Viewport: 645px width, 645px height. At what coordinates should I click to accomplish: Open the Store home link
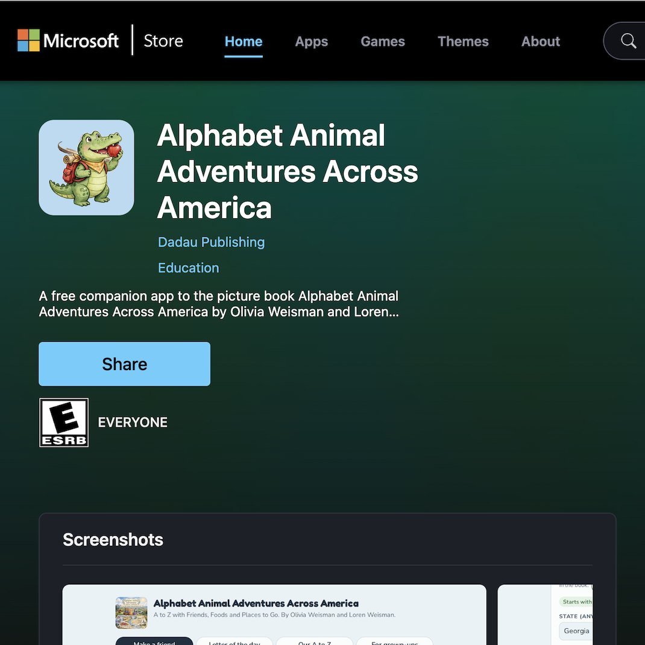click(x=163, y=41)
